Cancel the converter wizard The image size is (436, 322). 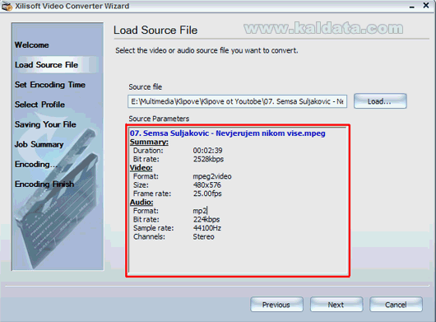click(396, 305)
